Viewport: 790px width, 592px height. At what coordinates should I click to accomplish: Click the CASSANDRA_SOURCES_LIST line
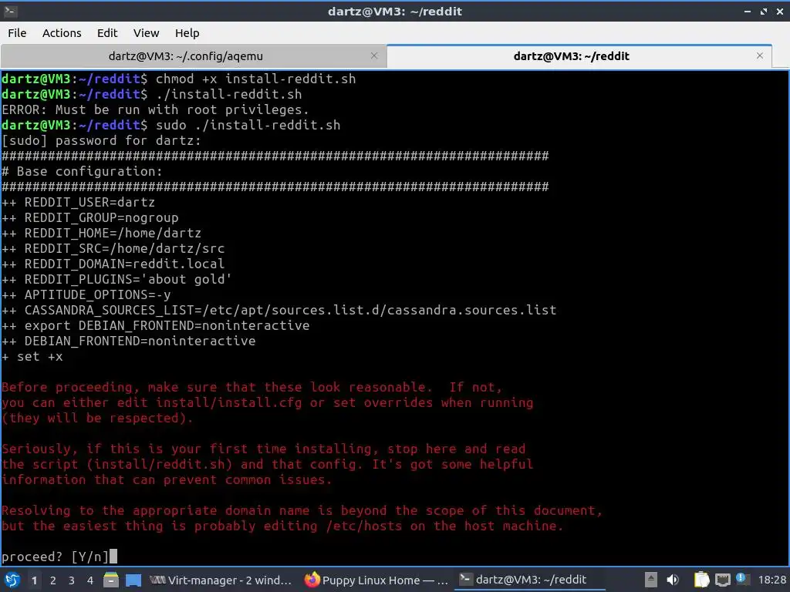(x=279, y=310)
